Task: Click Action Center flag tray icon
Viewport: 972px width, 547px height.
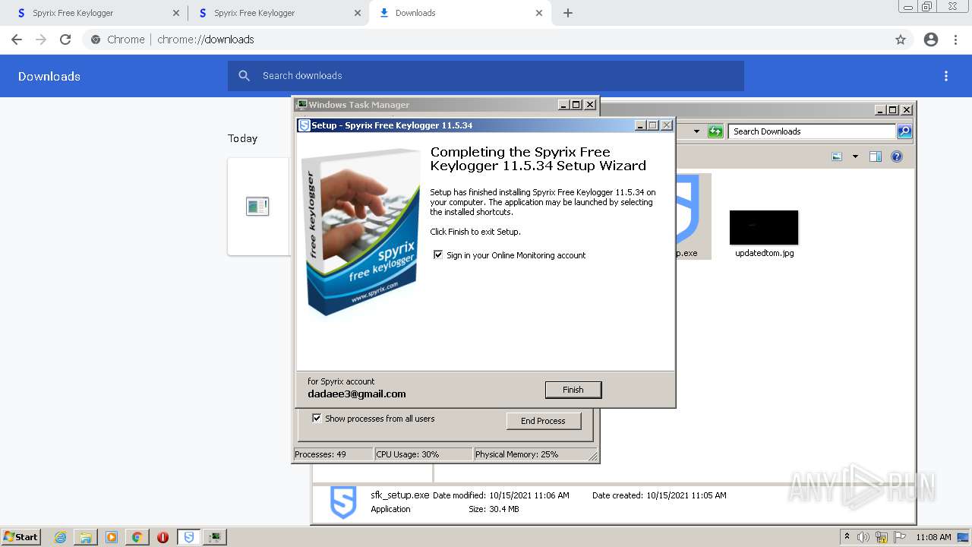Action: click(x=900, y=537)
